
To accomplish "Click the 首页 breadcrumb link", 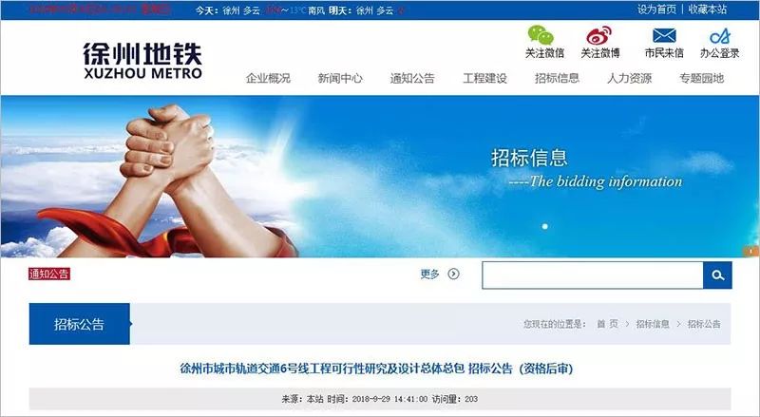I will [607, 324].
